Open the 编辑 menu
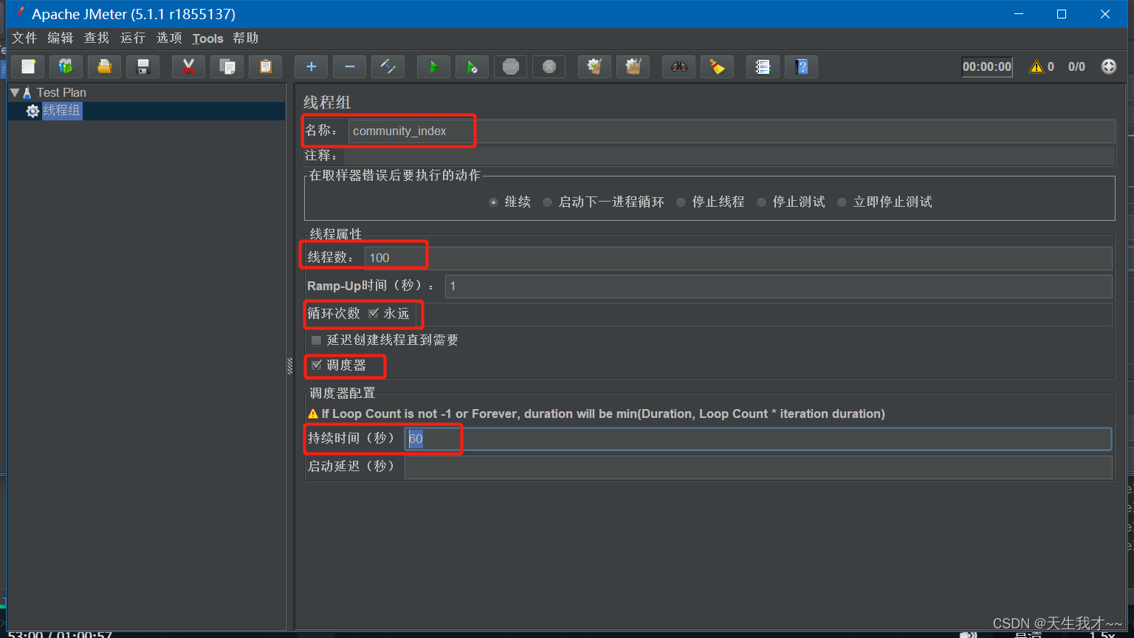 click(x=61, y=38)
